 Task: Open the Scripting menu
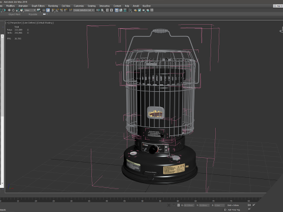coord(91,6)
